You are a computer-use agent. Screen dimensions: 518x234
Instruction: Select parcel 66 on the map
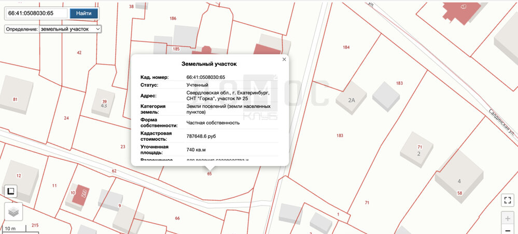[x=177, y=218]
